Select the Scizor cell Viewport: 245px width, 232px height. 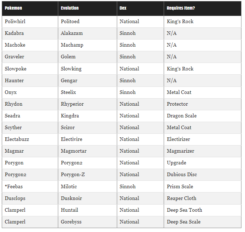point(67,127)
